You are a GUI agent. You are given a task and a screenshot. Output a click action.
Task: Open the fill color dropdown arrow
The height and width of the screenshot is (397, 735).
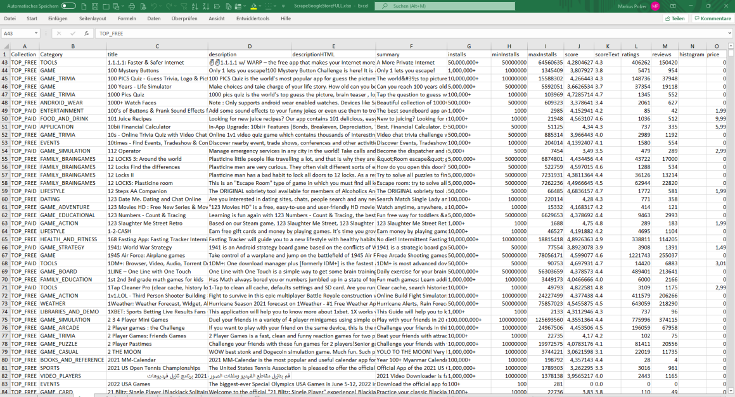coord(260,6)
